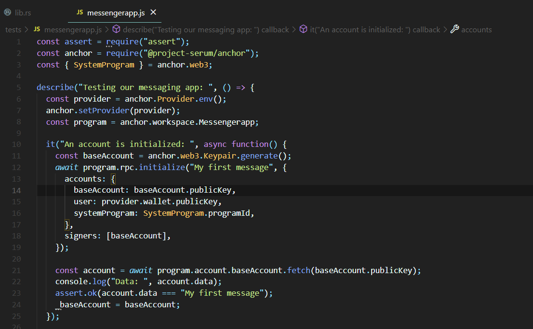This screenshot has height=329, width=533.
Task: Expand chevron after tests breadcrumb
Action: pyautogui.click(x=27, y=30)
